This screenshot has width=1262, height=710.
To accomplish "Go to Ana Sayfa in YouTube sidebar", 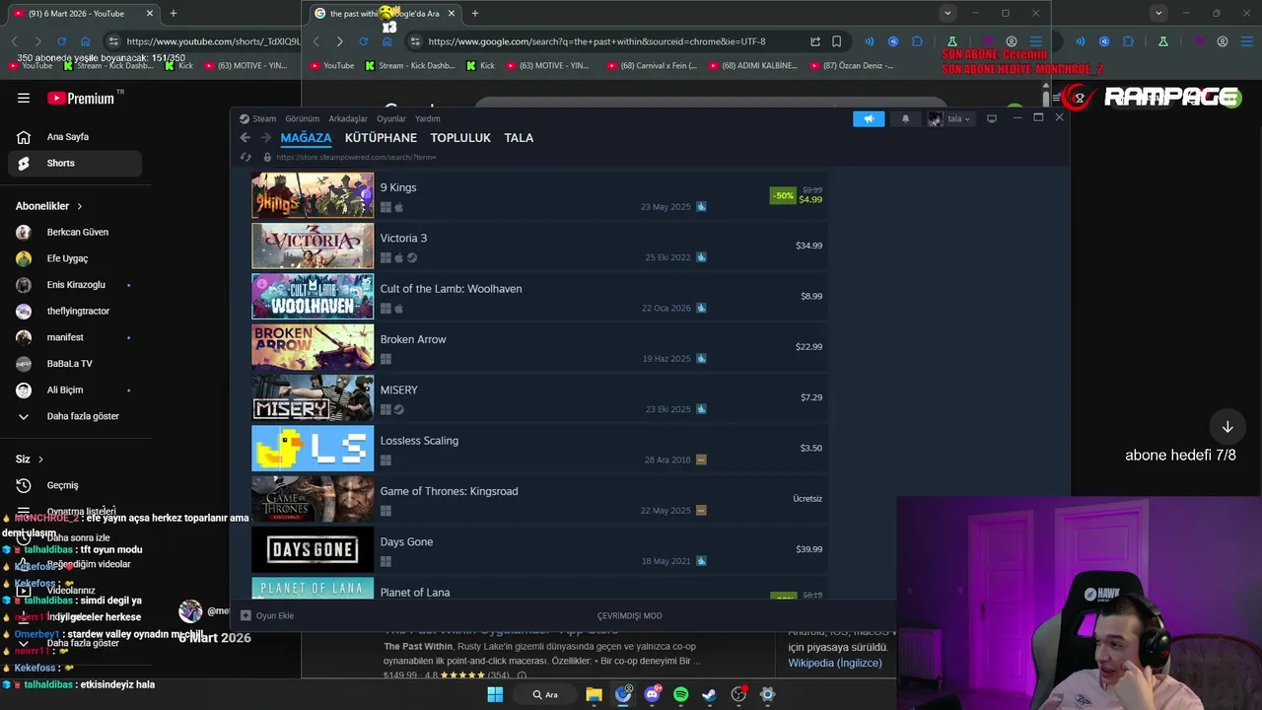I will coord(75,137).
